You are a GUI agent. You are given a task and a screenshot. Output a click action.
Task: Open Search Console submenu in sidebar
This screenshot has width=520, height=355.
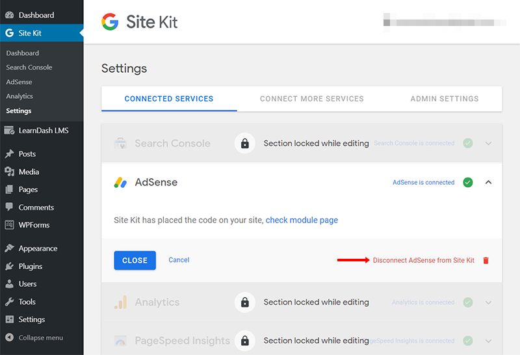(29, 68)
